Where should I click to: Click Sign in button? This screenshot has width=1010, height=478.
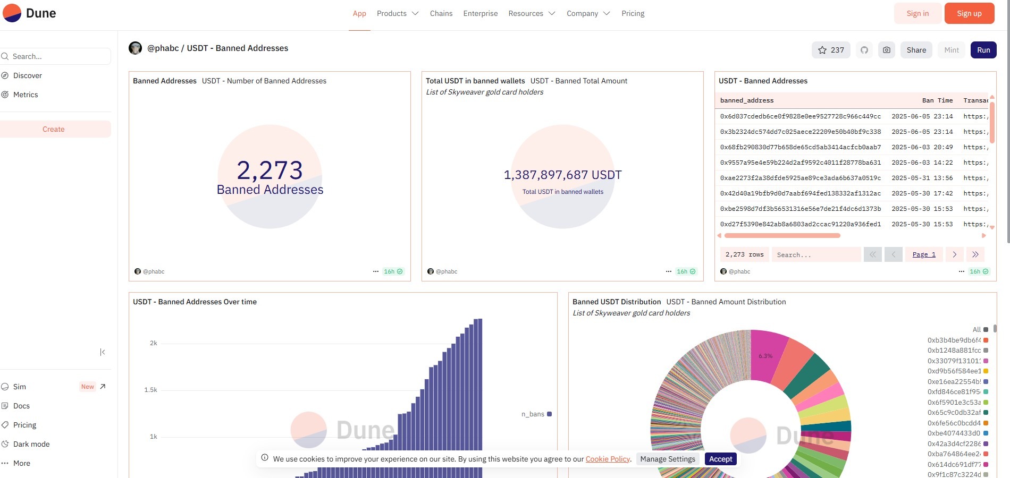point(918,13)
